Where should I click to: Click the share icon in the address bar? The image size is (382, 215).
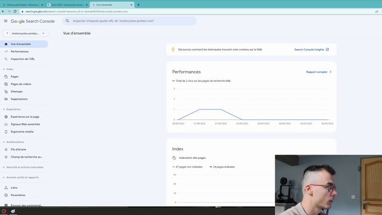(x=377, y=11)
